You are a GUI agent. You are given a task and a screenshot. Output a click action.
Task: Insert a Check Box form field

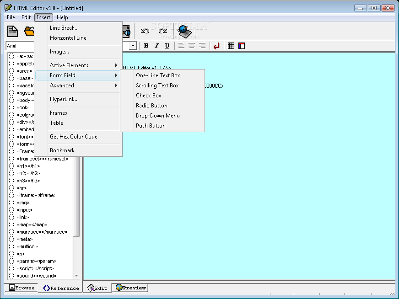[x=162, y=96]
